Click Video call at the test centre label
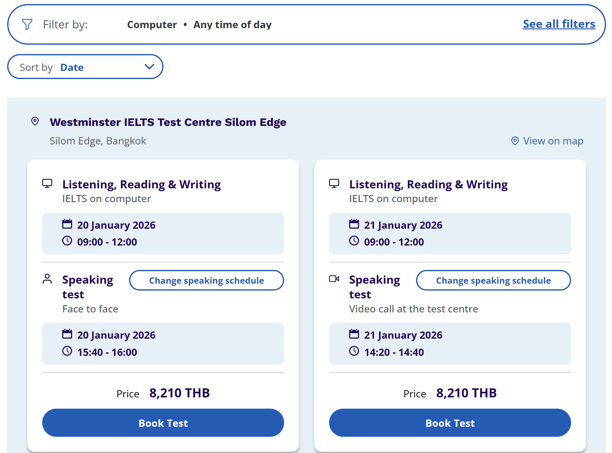 tap(414, 309)
